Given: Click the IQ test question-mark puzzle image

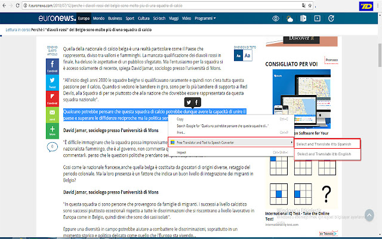Looking at the screenshot, I should [326, 194].
